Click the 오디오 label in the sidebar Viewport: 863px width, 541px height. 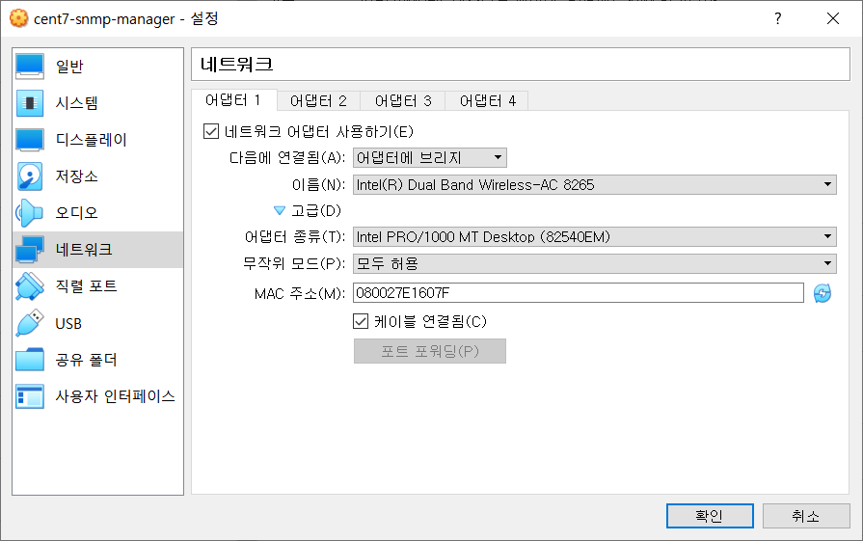tap(76, 213)
